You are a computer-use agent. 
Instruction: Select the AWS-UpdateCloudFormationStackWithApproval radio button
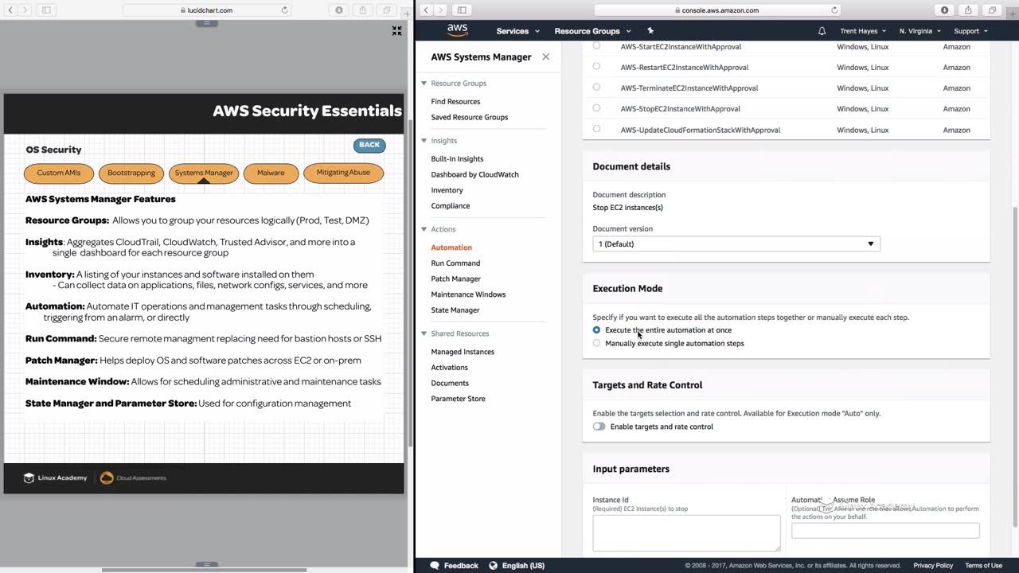point(596,128)
